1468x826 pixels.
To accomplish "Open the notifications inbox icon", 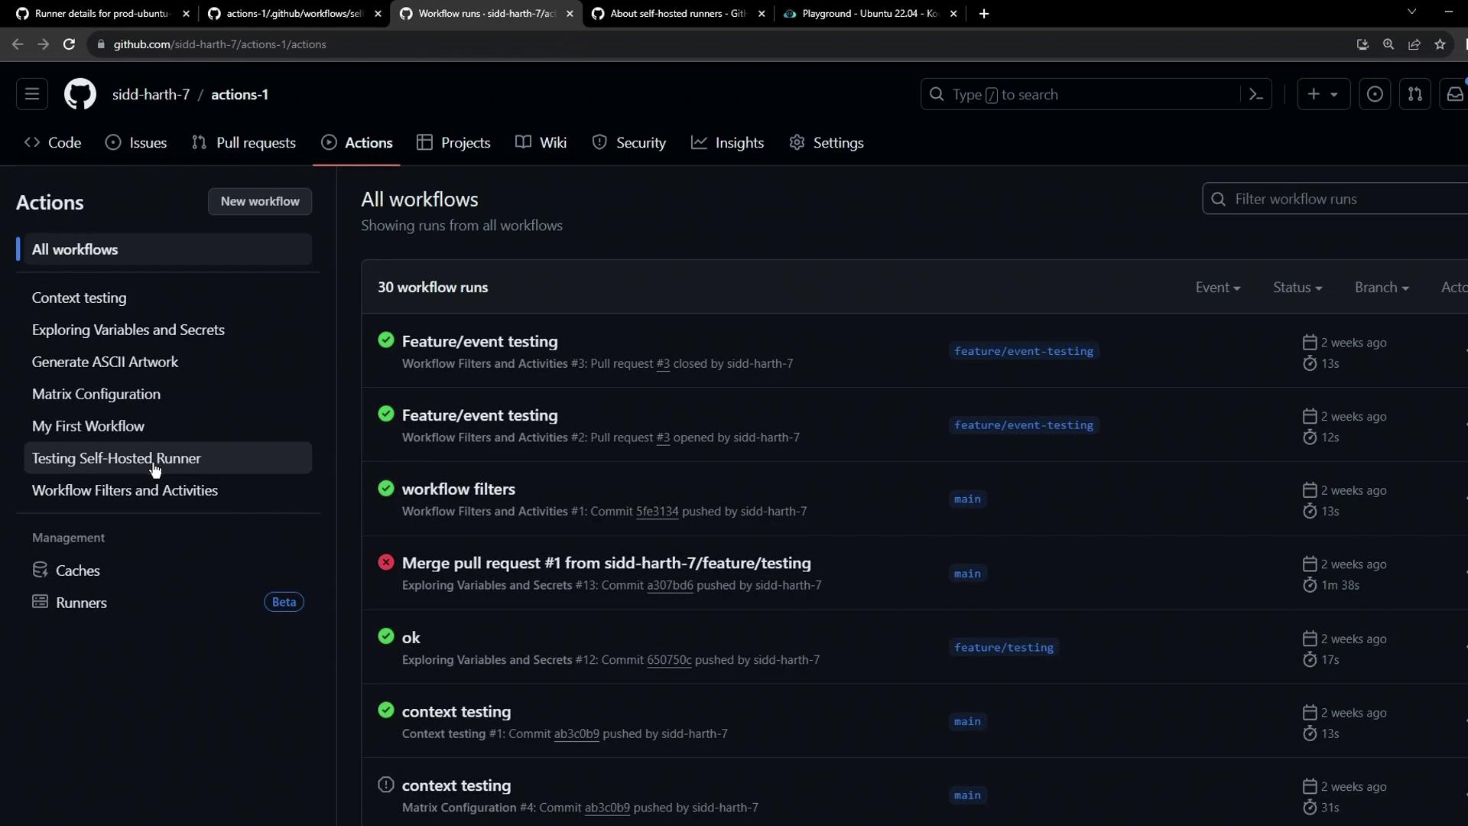I will click(1454, 94).
